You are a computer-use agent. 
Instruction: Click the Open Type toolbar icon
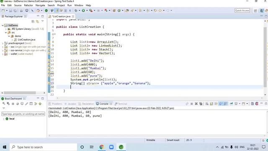point(127,10)
